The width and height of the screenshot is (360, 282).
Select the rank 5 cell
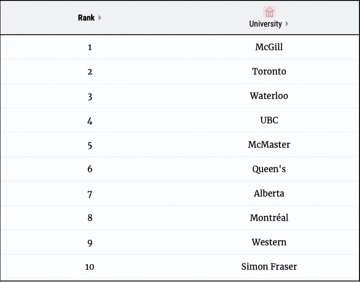coord(90,145)
